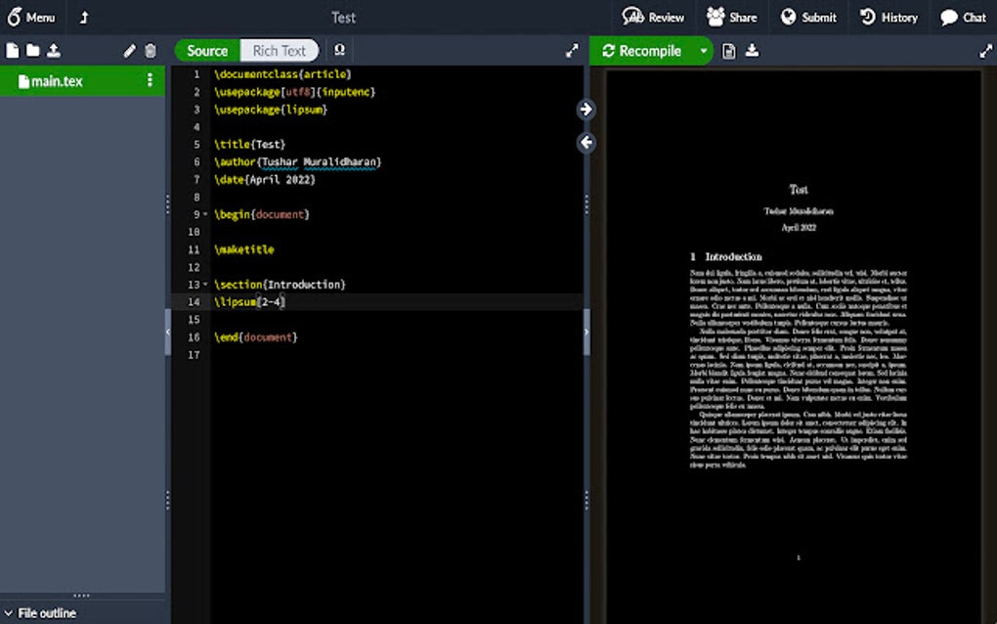The image size is (997, 624).
Task: Collapse the editor pane with the right arrow
Action: (585, 110)
